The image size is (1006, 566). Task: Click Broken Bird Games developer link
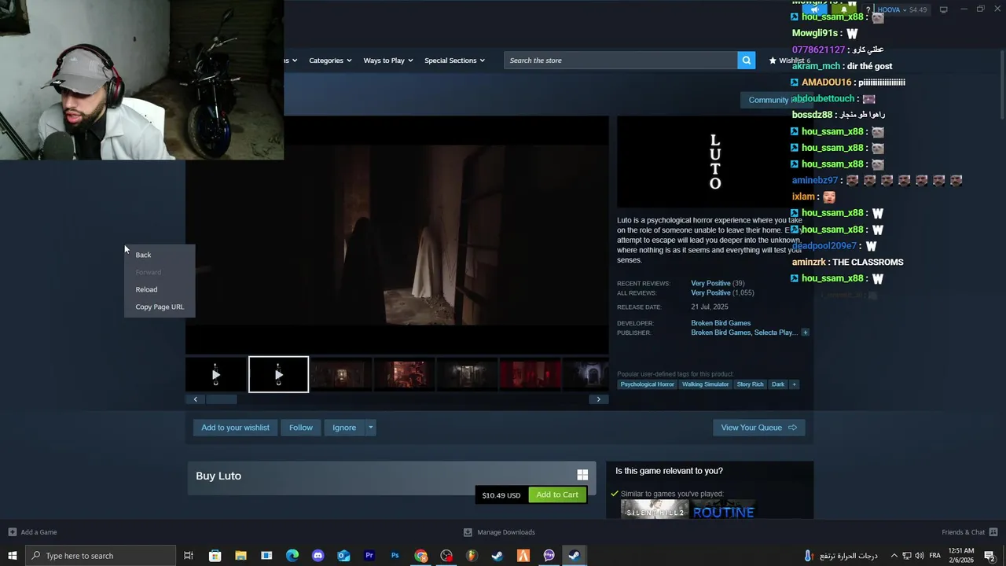(721, 323)
